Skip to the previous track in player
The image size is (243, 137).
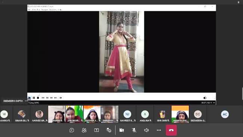[x=43, y=98]
